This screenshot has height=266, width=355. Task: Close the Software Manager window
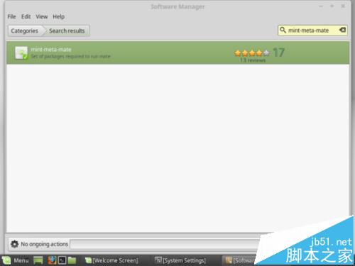pyautogui.click(x=343, y=6)
